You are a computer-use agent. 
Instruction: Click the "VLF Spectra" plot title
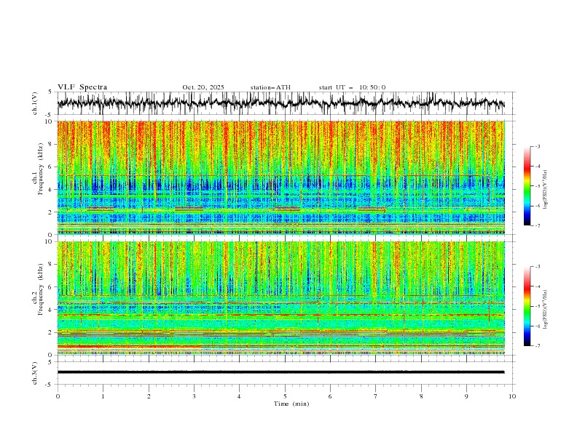click(82, 87)
